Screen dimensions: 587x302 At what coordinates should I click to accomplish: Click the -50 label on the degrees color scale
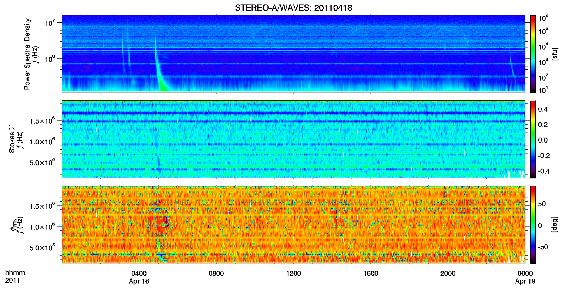tap(543, 247)
